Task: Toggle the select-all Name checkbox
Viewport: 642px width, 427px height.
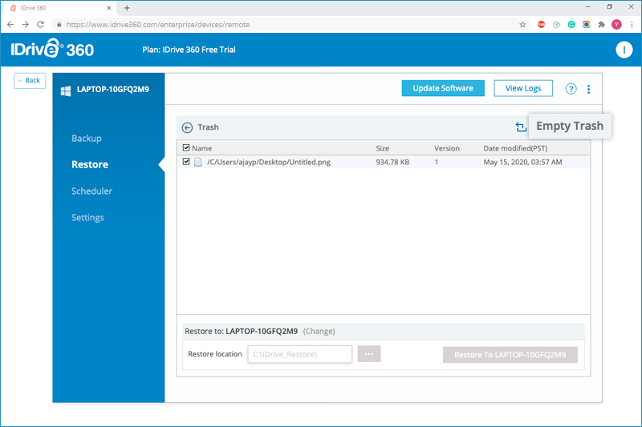Action: [186, 147]
